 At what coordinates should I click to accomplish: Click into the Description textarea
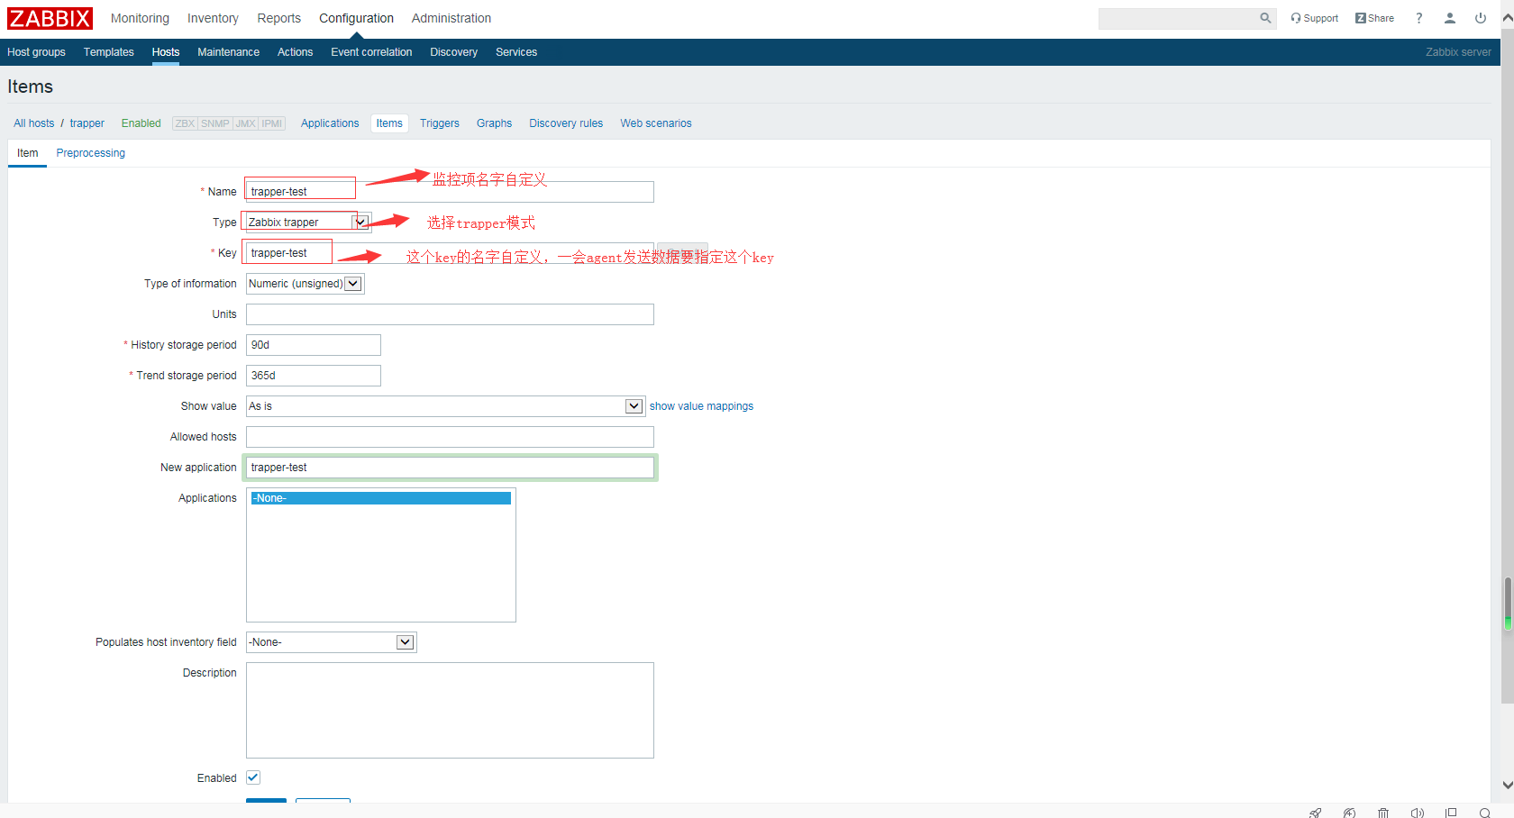click(450, 711)
